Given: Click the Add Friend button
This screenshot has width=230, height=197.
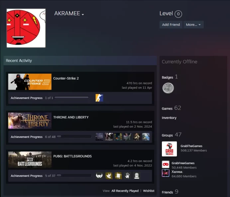Looking at the screenshot, I should 171,25.
